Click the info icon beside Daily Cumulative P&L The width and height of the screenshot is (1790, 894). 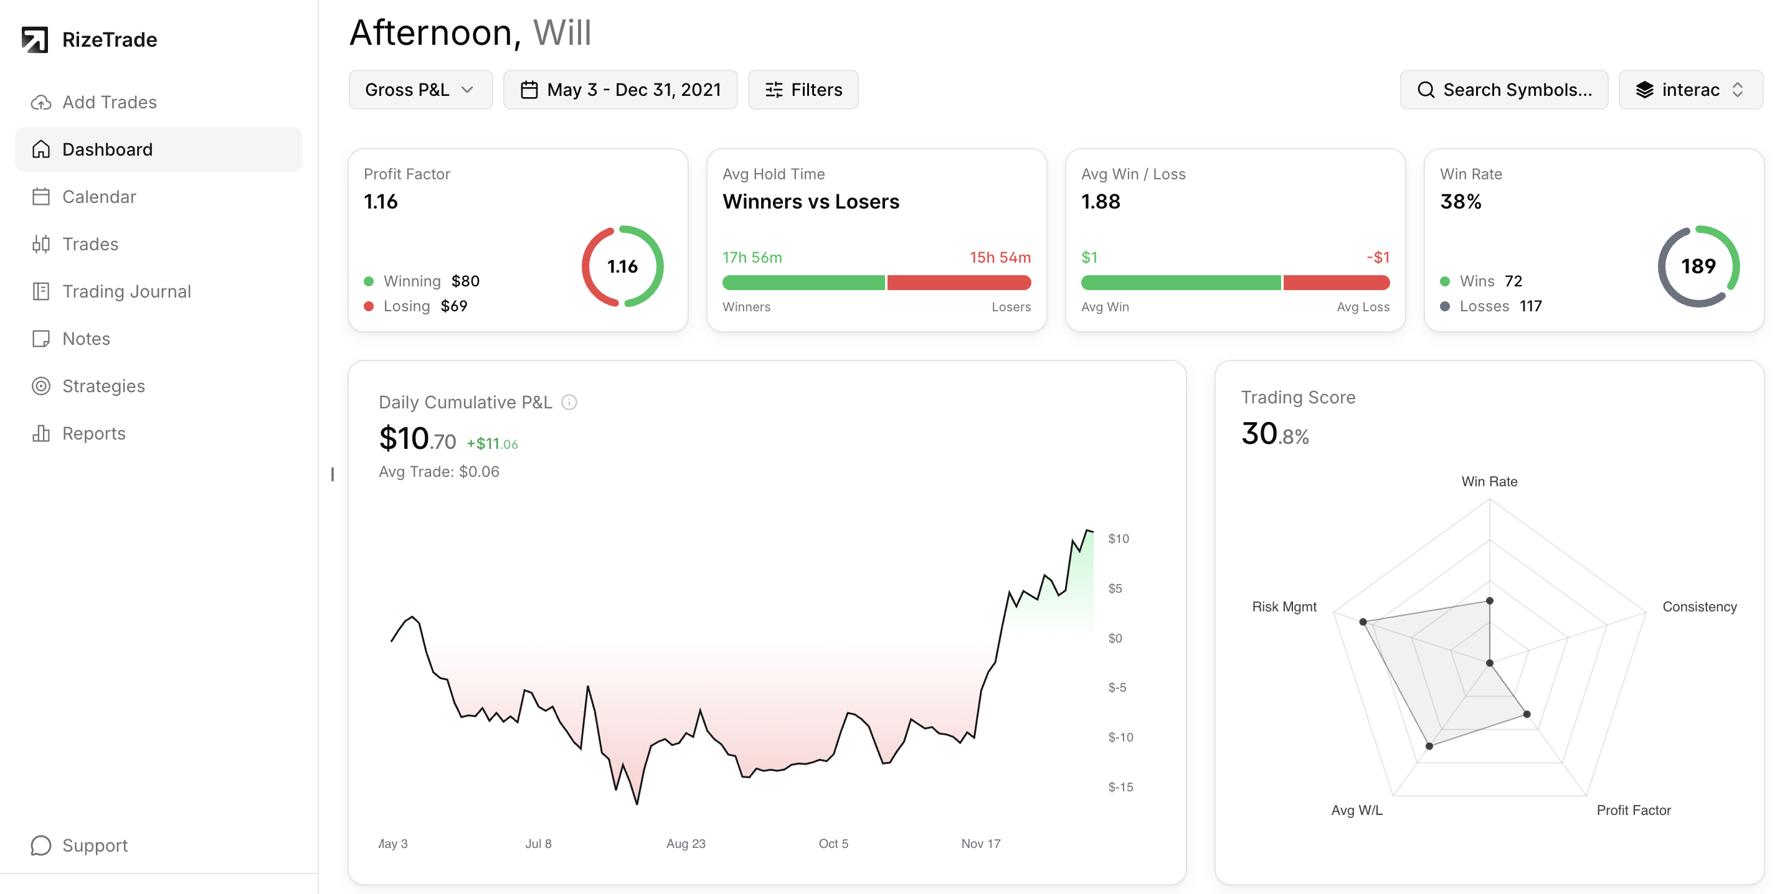pyautogui.click(x=569, y=402)
